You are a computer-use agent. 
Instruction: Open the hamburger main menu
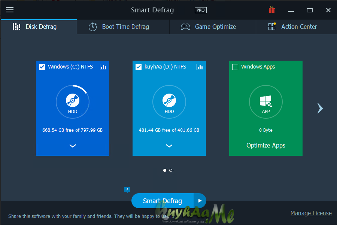pos(10,10)
